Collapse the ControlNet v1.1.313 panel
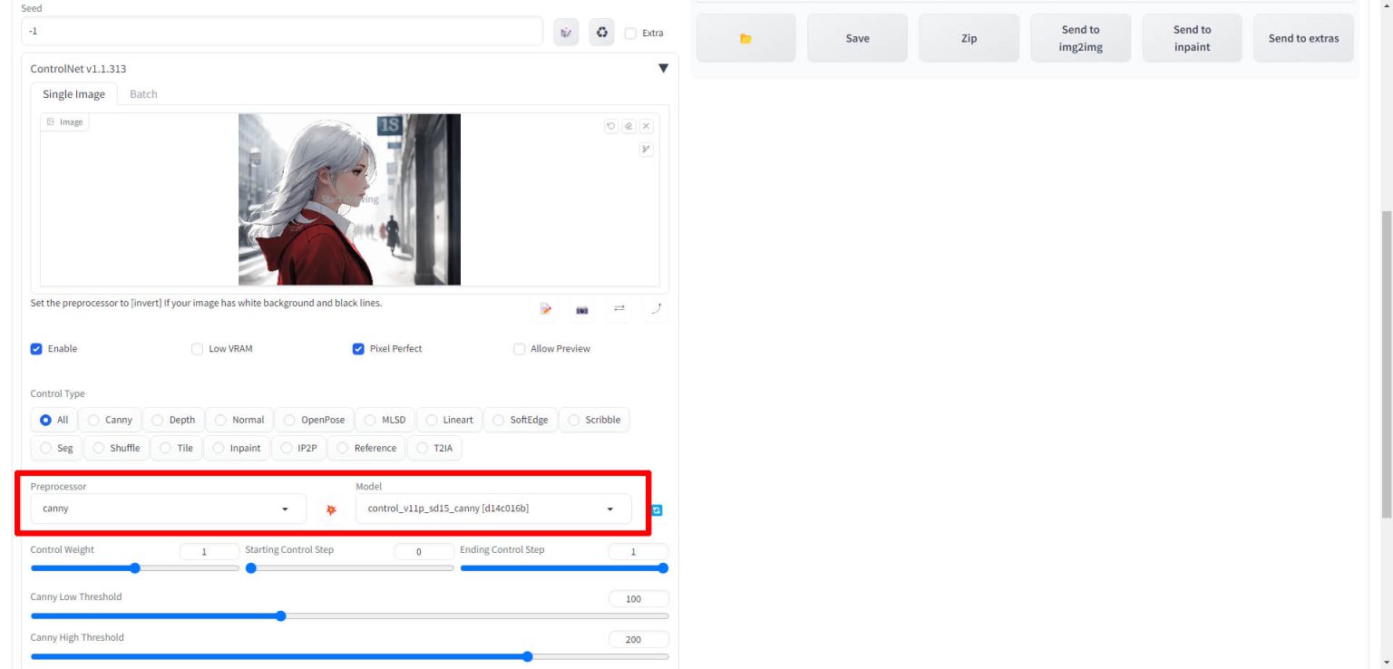This screenshot has width=1393, height=669. point(663,69)
